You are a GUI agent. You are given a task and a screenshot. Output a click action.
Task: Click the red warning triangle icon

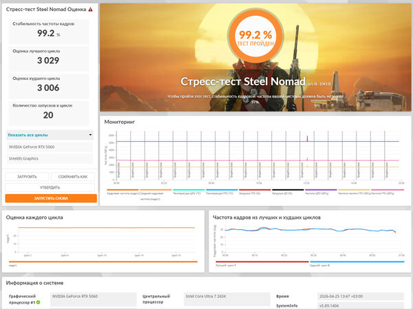point(90,9)
